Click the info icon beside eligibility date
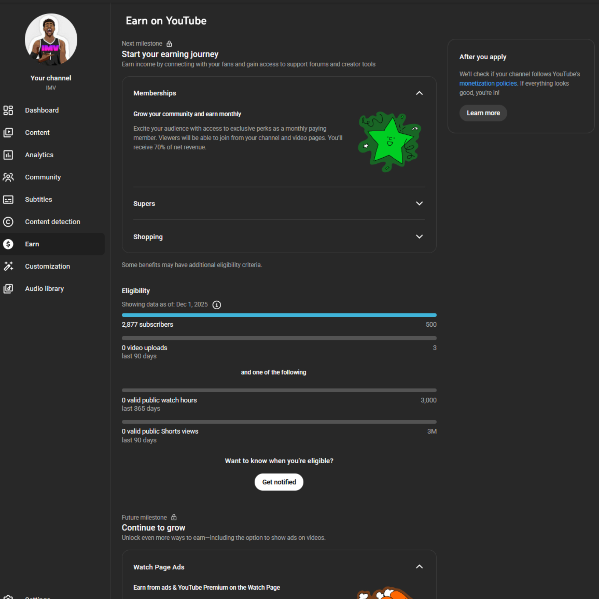This screenshot has height=599, width=599. coord(217,305)
